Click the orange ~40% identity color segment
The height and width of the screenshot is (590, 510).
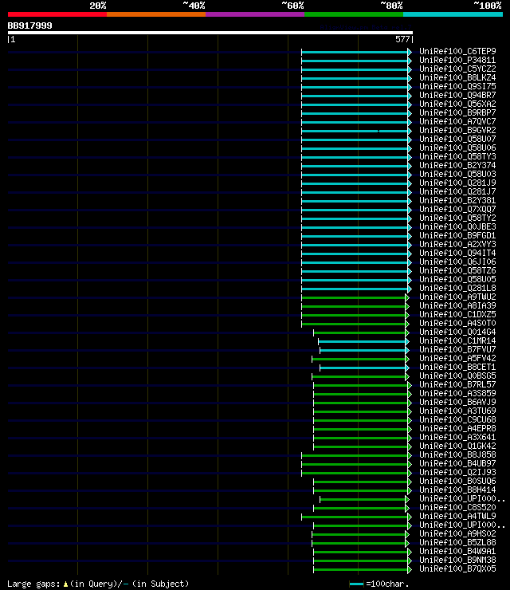156,14
